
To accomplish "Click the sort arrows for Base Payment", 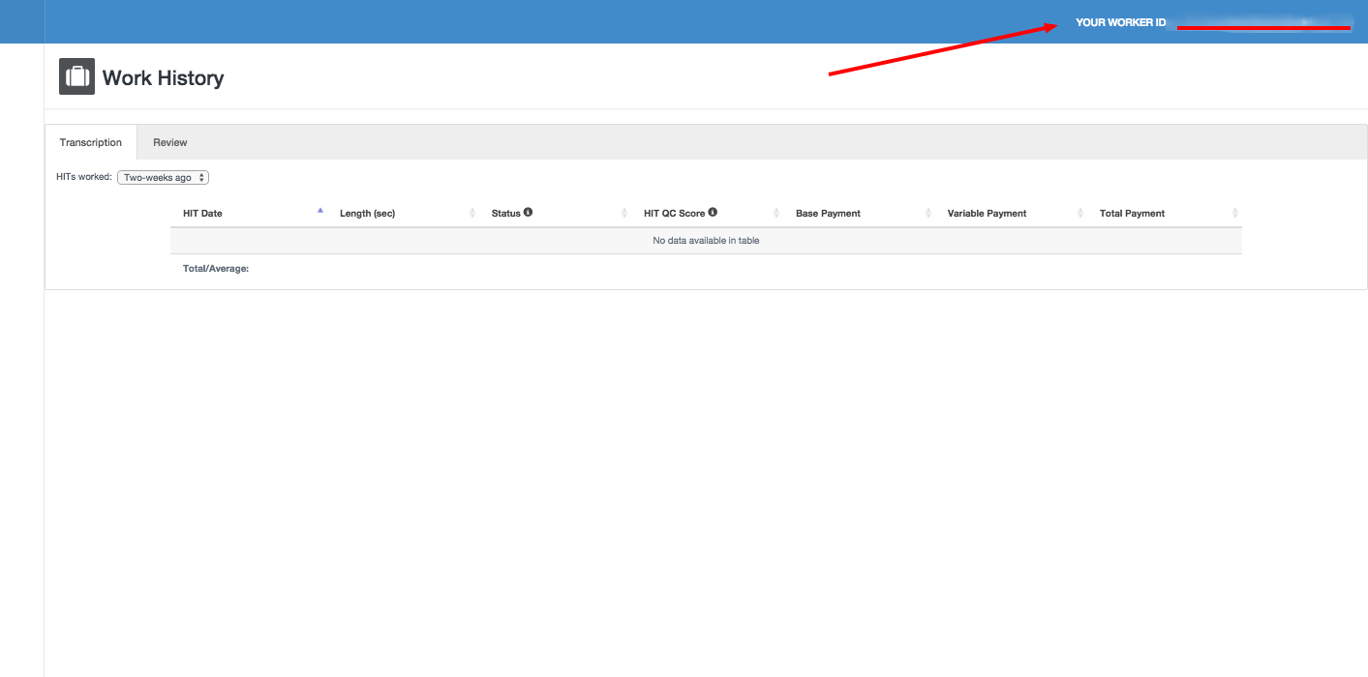I will [x=928, y=213].
